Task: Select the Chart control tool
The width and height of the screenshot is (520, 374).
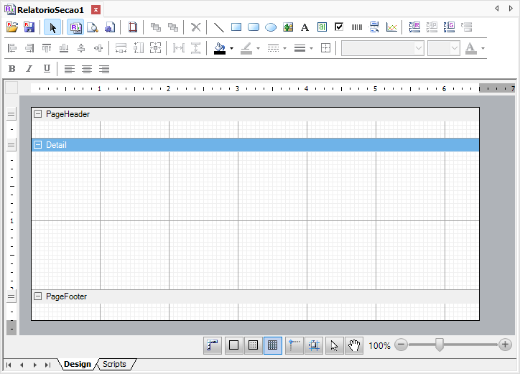Action: tap(392, 27)
